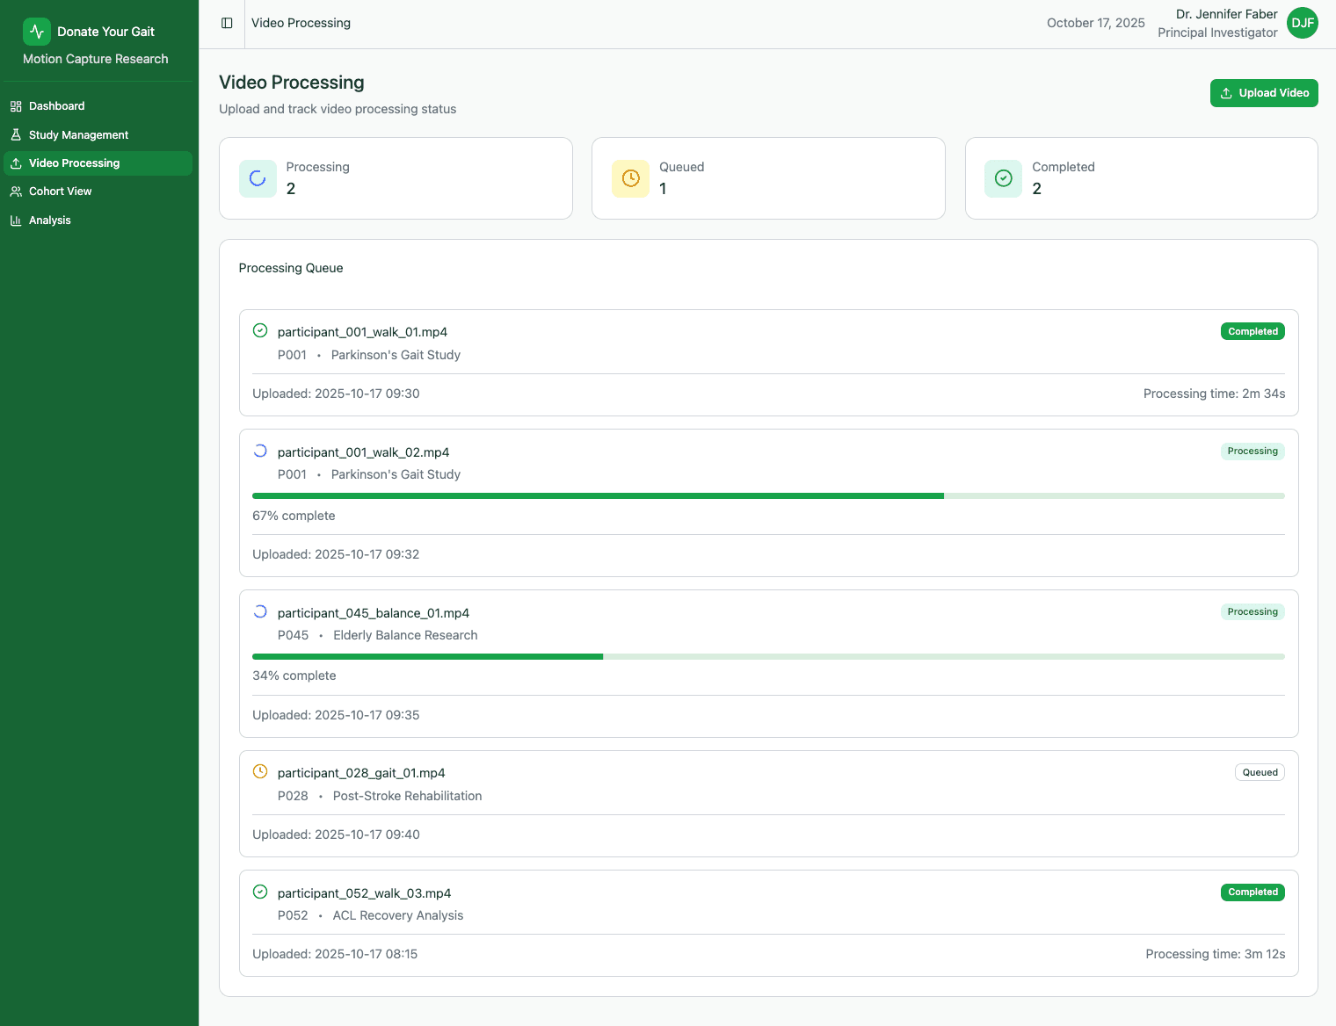The width and height of the screenshot is (1336, 1026).
Task: Click the Analysis bar chart icon
Action: point(15,220)
